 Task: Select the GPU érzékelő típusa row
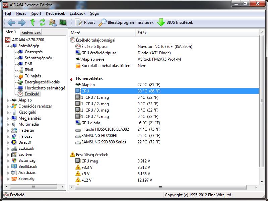pyautogui.click(x=164, y=53)
